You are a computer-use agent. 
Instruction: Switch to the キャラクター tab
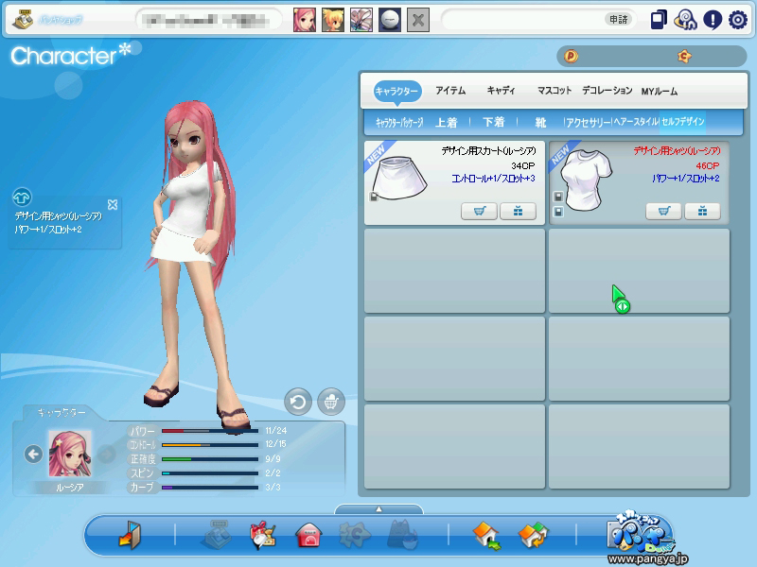pyautogui.click(x=396, y=91)
